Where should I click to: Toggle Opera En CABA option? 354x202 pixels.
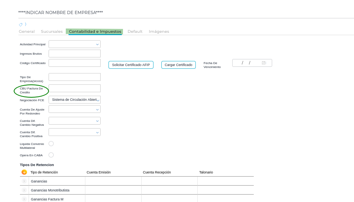[x=51, y=155]
